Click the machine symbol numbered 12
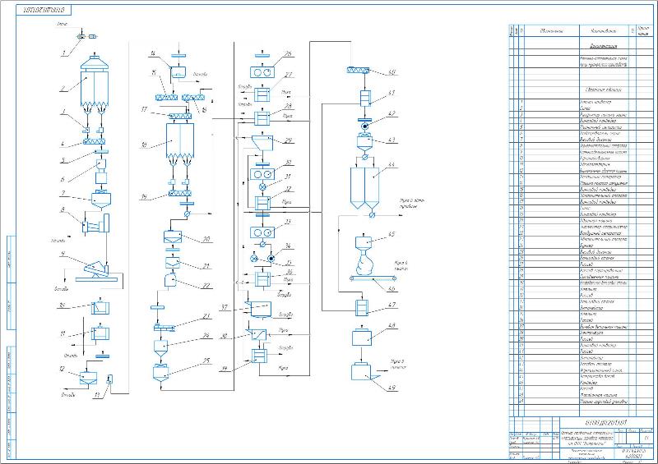658x464 pixels. tap(88, 379)
